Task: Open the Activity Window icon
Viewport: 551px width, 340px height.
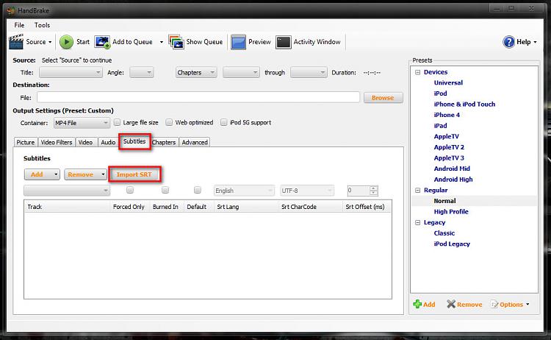Action: pos(284,42)
